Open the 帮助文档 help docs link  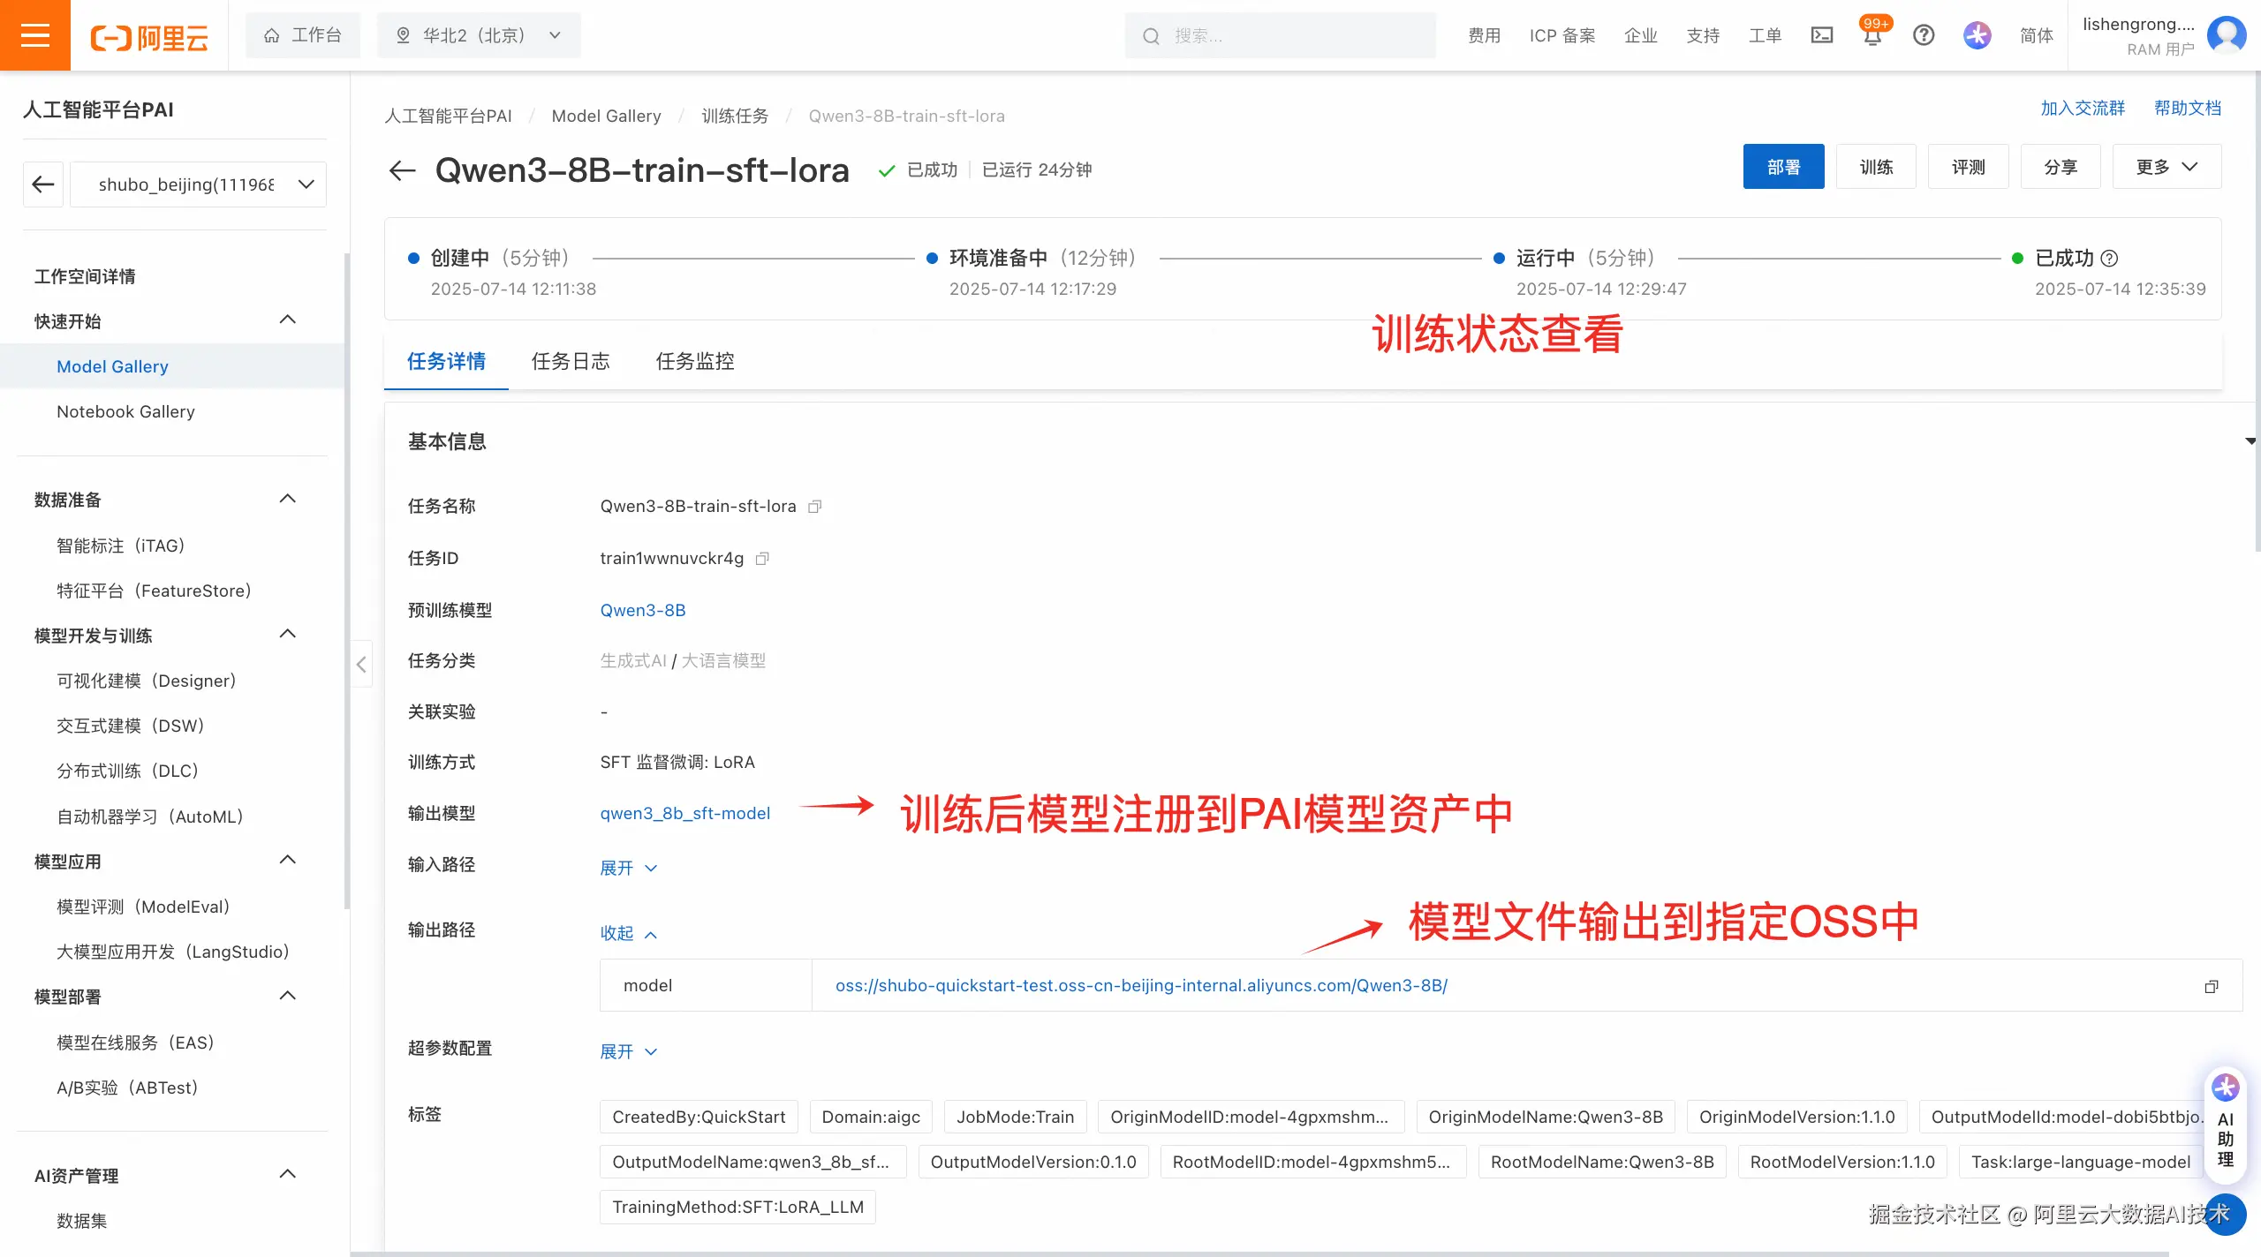[2188, 108]
